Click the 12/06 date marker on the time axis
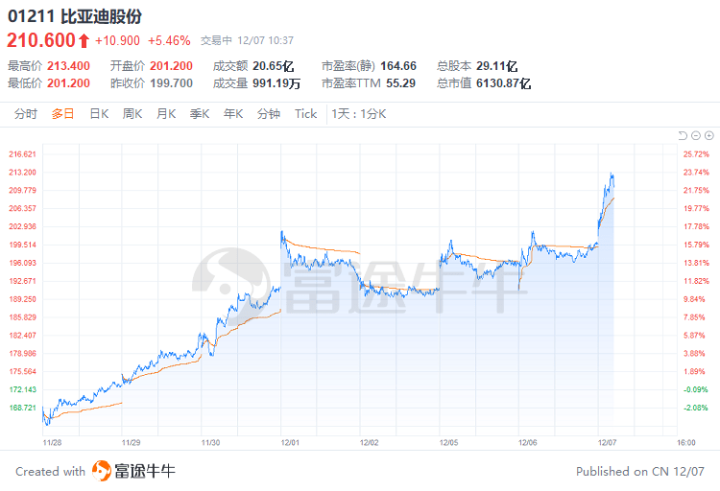 tap(528, 443)
